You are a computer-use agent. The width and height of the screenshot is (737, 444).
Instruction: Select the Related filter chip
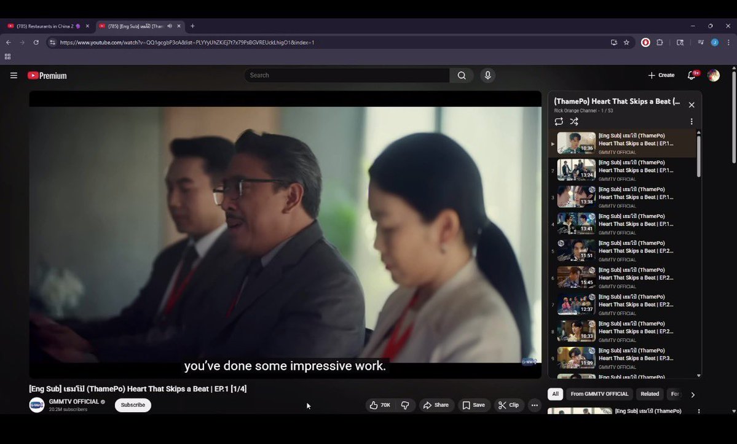pyautogui.click(x=650, y=394)
